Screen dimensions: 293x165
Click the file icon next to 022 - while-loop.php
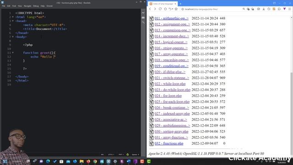151,84
